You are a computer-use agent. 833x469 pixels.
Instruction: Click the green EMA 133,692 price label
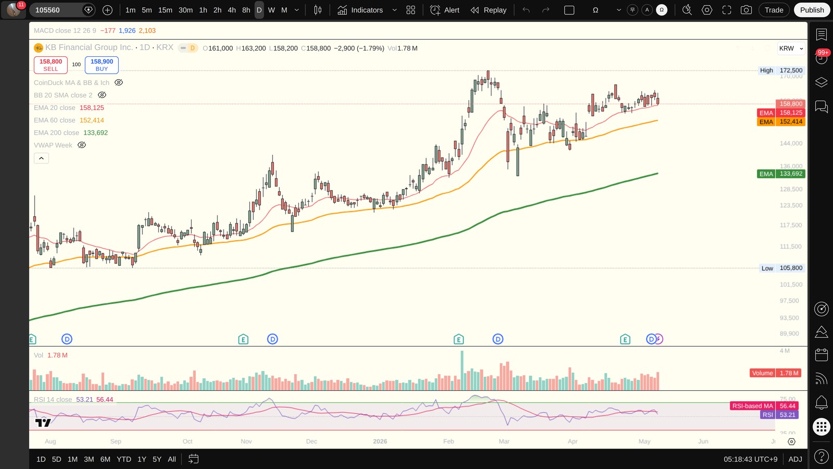tap(791, 174)
